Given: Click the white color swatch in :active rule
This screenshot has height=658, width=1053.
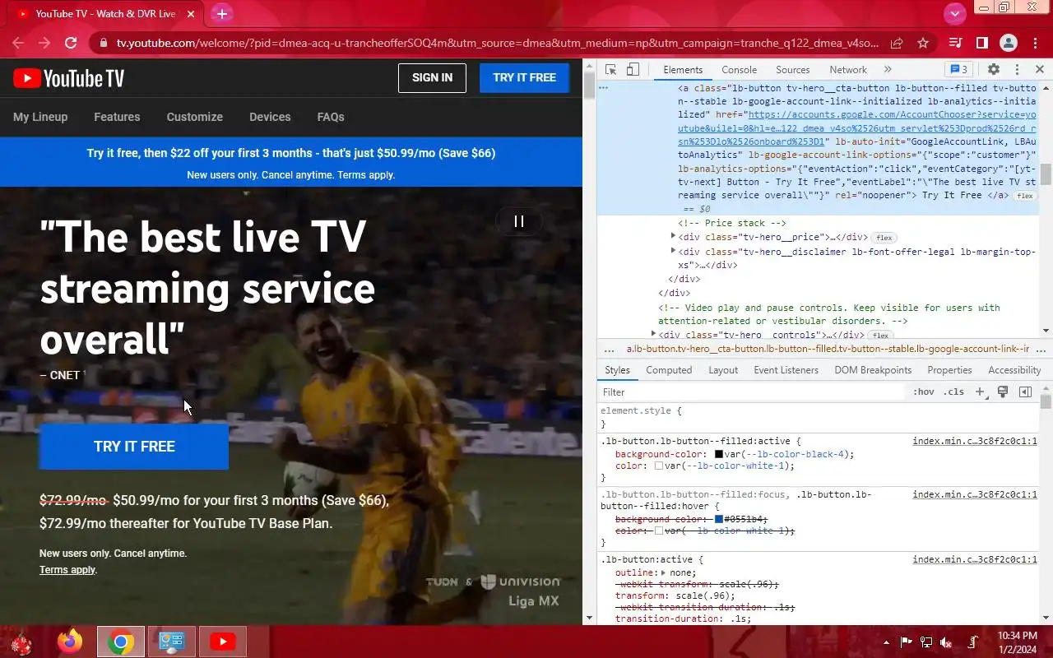Looking at the screenshot, I should click(659, 466).
